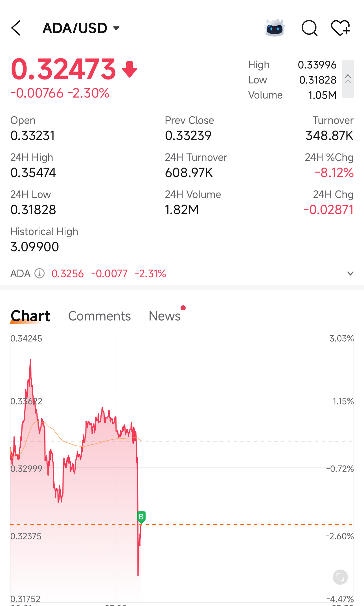This screenshot has height=606, width=364.
Task: Expand chart to fullscreen view
Action: point(340,577)
